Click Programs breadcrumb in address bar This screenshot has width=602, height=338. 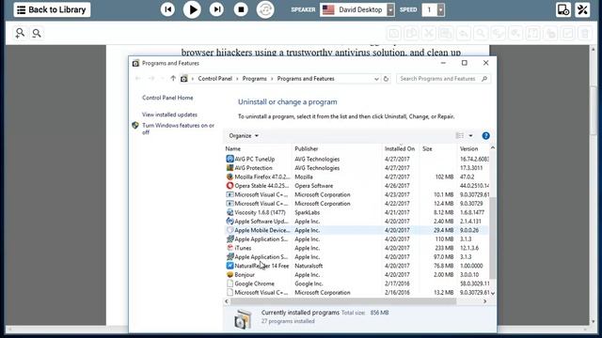[254, 79]
